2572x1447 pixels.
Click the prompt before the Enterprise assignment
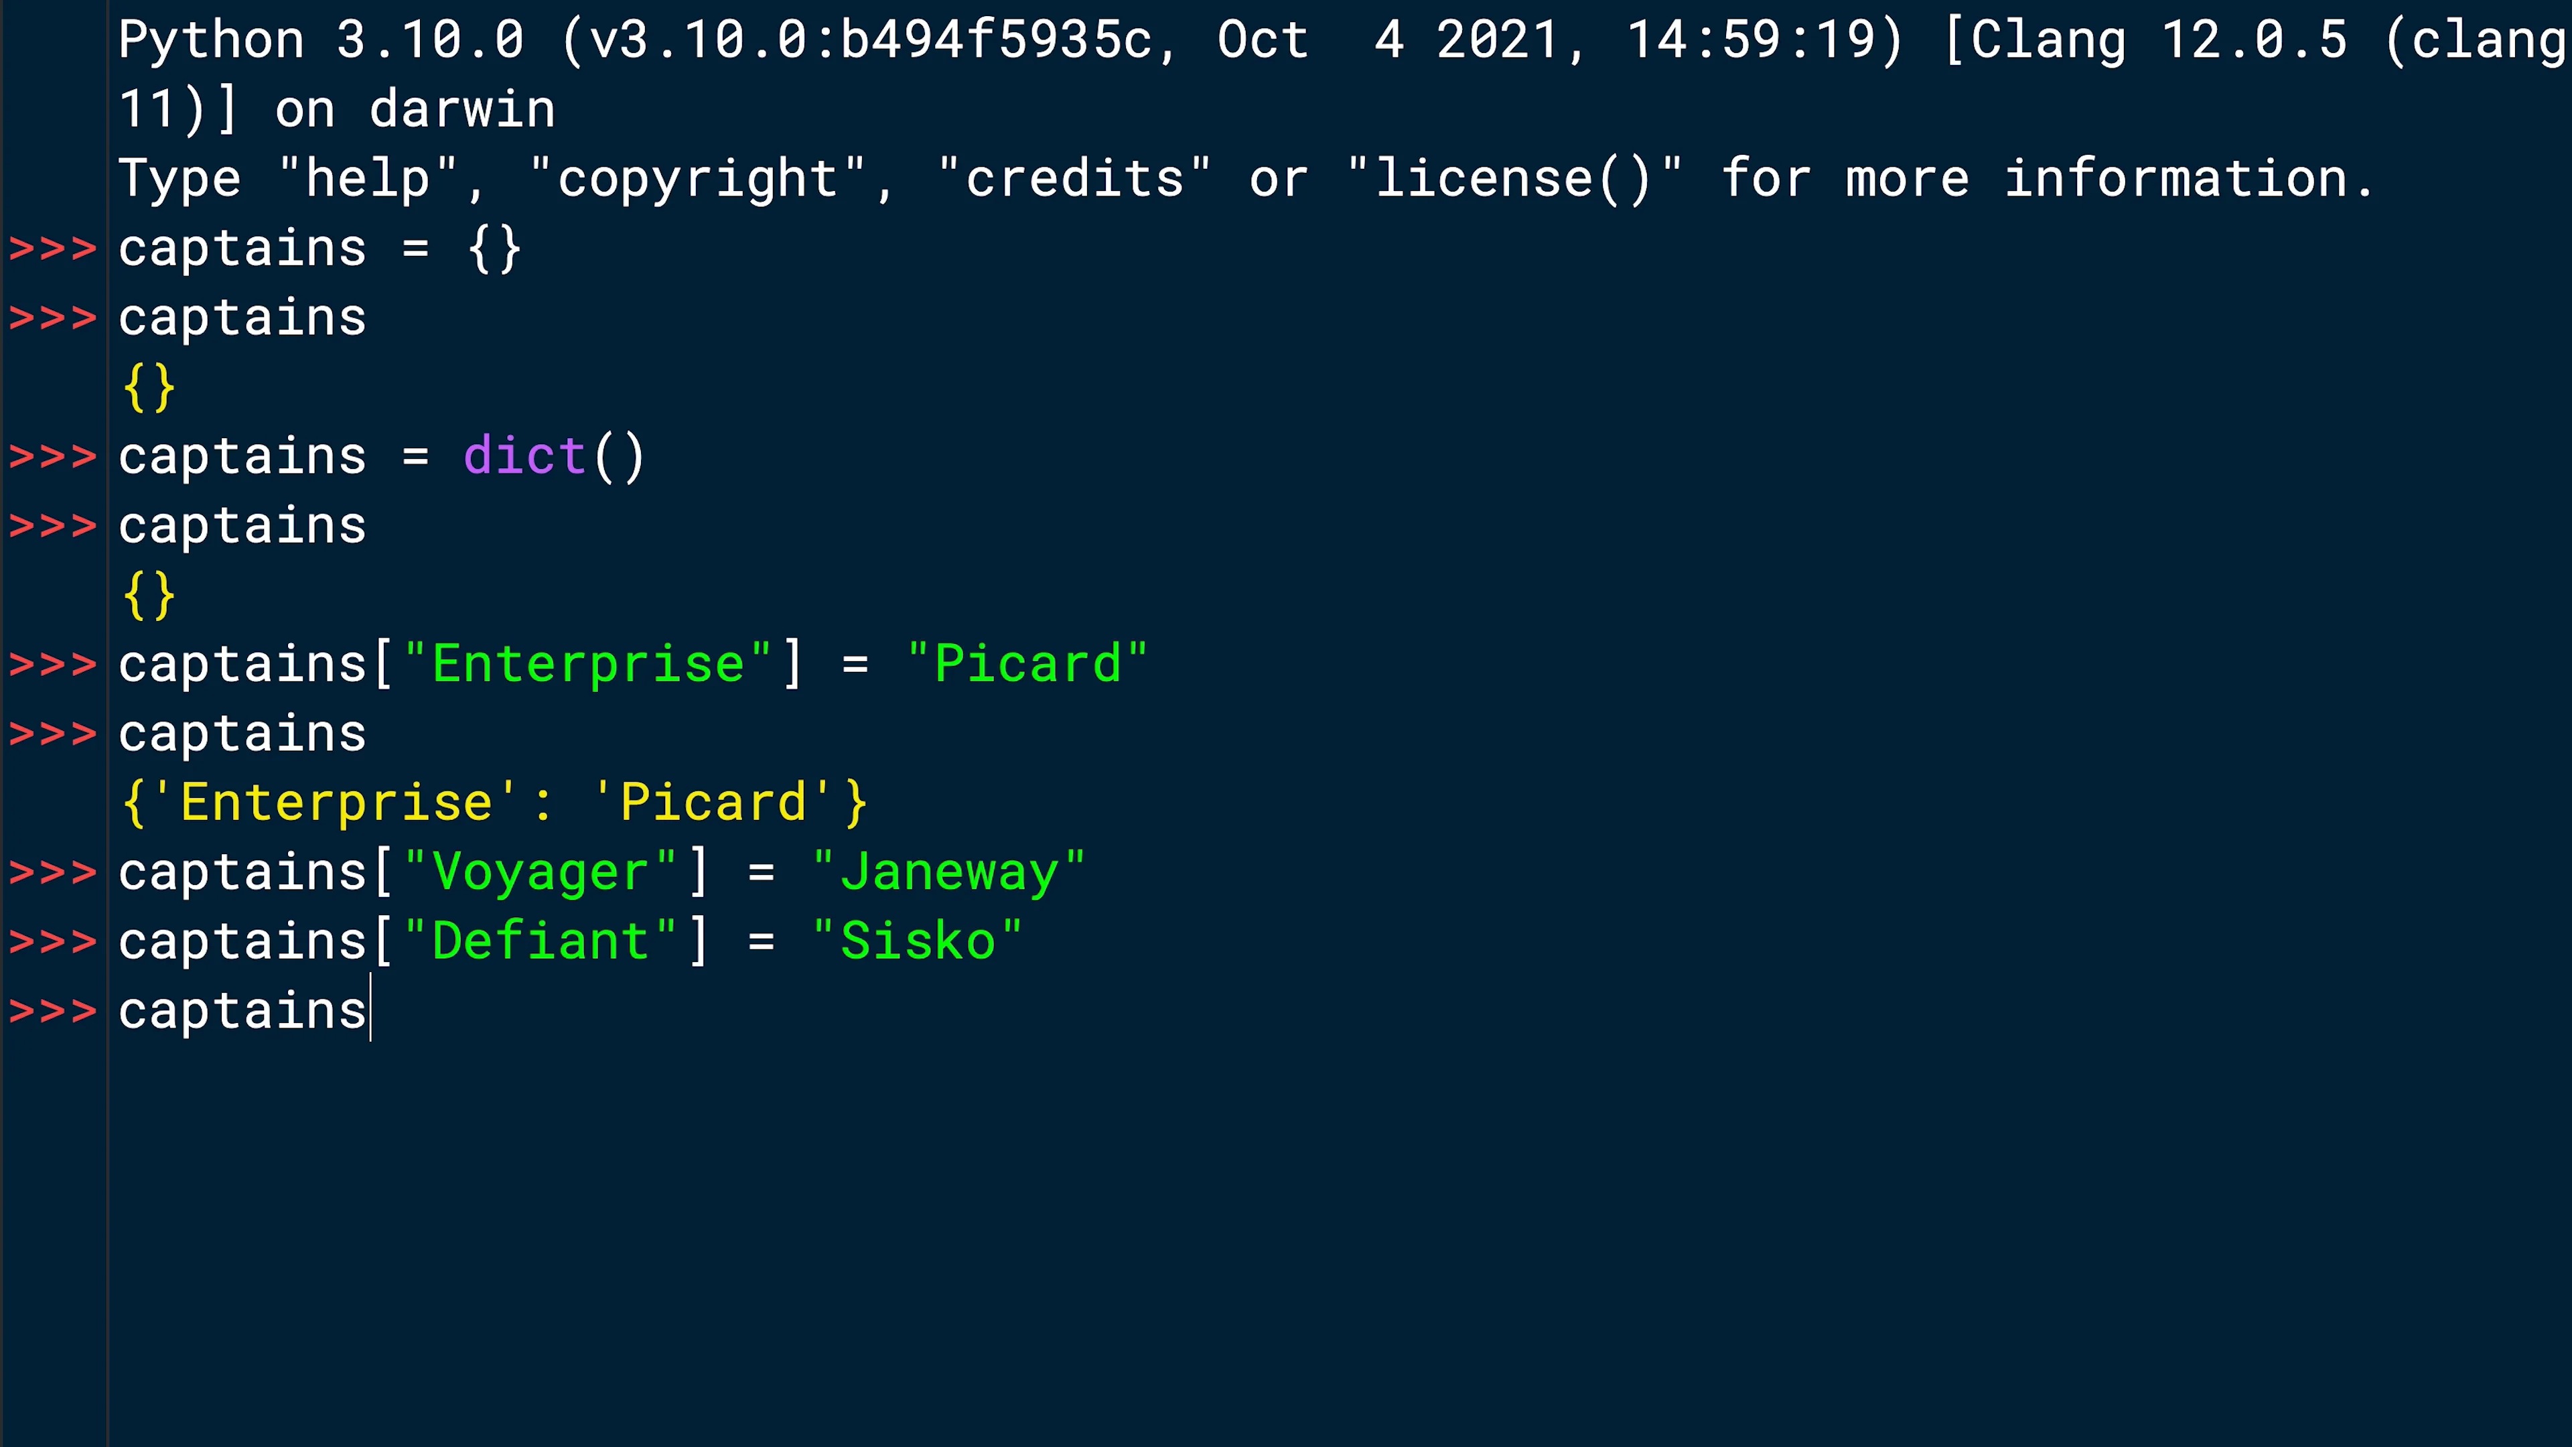click(53, 665)
